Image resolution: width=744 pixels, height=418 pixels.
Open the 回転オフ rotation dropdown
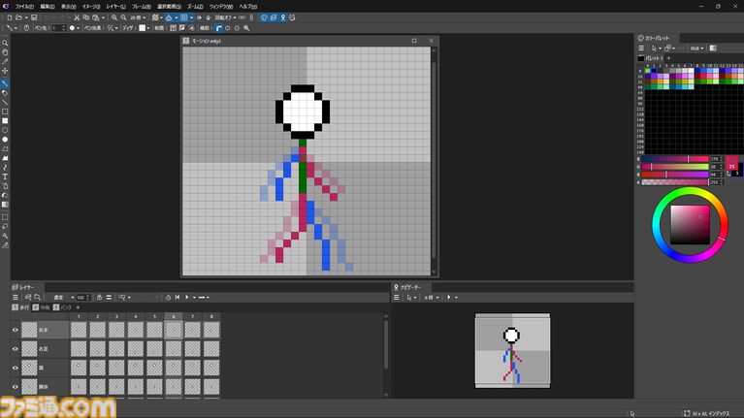point(225,17)
